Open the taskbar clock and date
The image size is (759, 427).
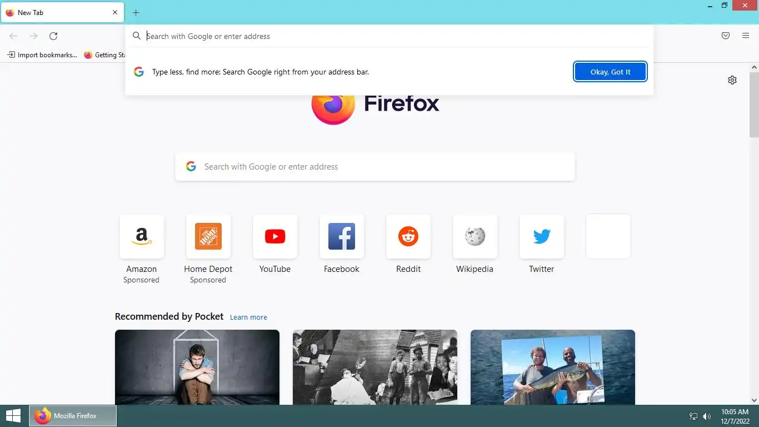(735, 416)
